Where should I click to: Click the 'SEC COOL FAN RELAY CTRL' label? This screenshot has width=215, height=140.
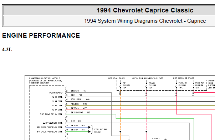pyautogui.click(x=50, y=127)
